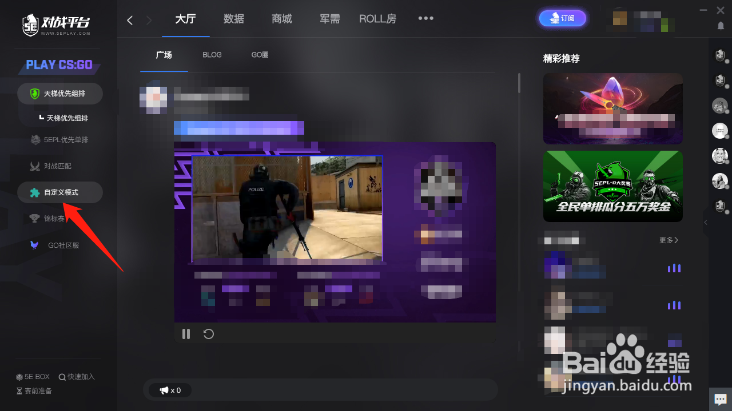Click 快速加入 quick join
Screen dimensions: 732x411
coord(77,377)
